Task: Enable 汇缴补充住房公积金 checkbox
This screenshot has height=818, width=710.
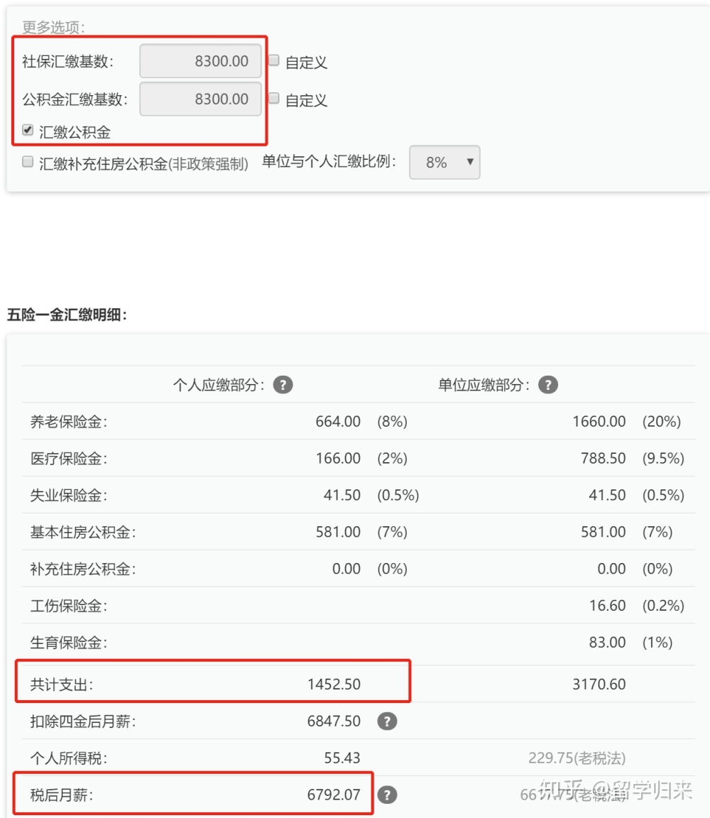Action: tap(28, 162)
